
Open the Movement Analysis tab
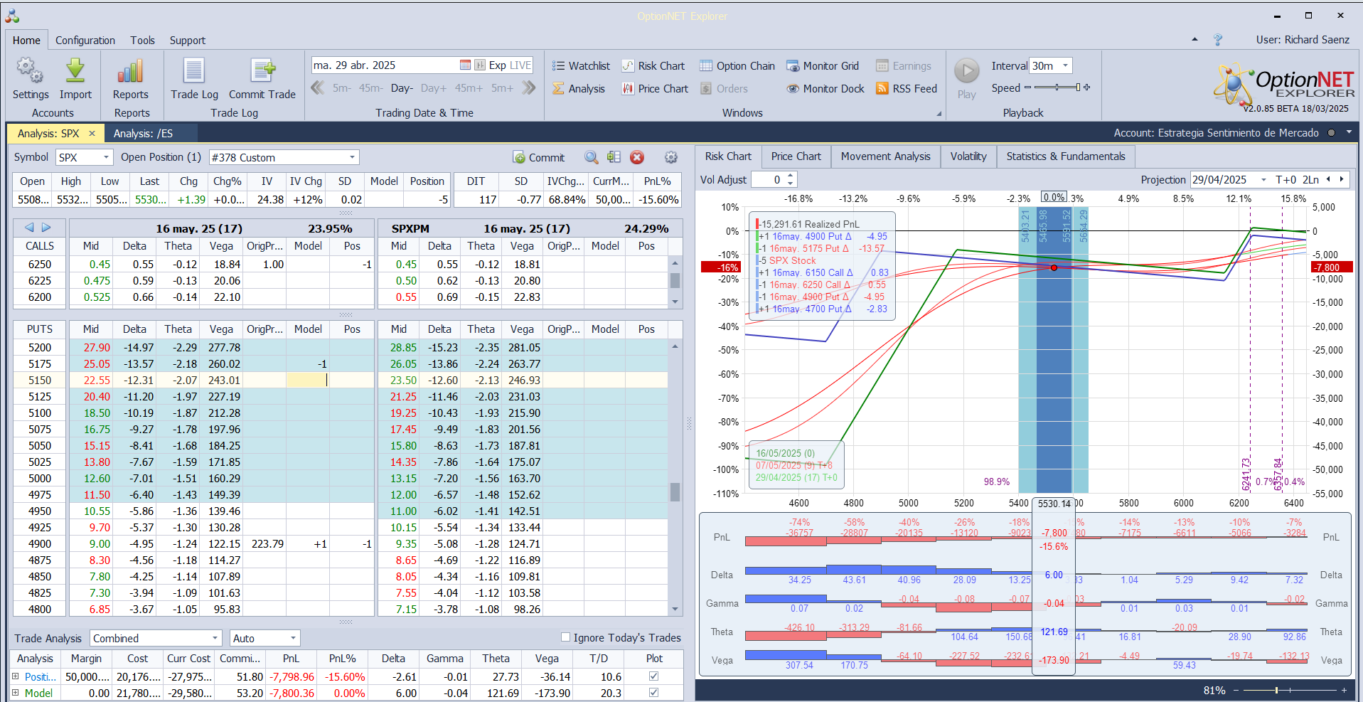pos(885,156)
